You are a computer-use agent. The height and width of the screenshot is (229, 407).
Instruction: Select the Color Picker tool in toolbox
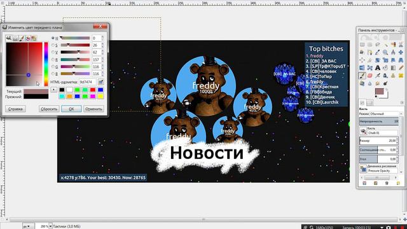(x=378, y=52)
